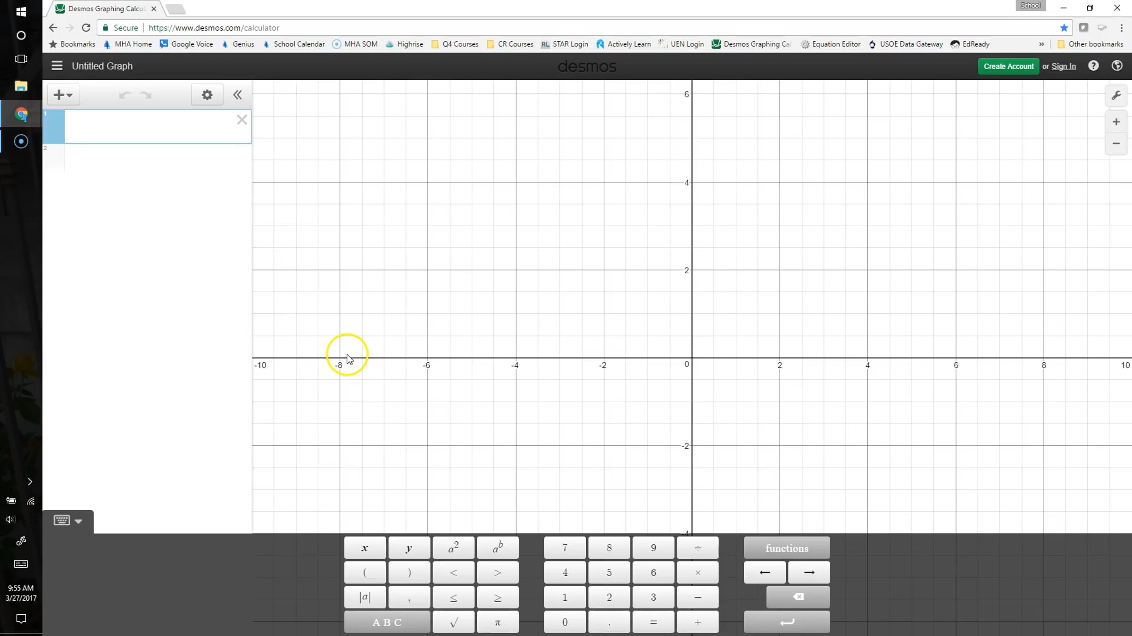Image resolution: width=1132 pixels, height=636 pixels.
Task: Zoom out on the graph
Action: [1116, 144]
